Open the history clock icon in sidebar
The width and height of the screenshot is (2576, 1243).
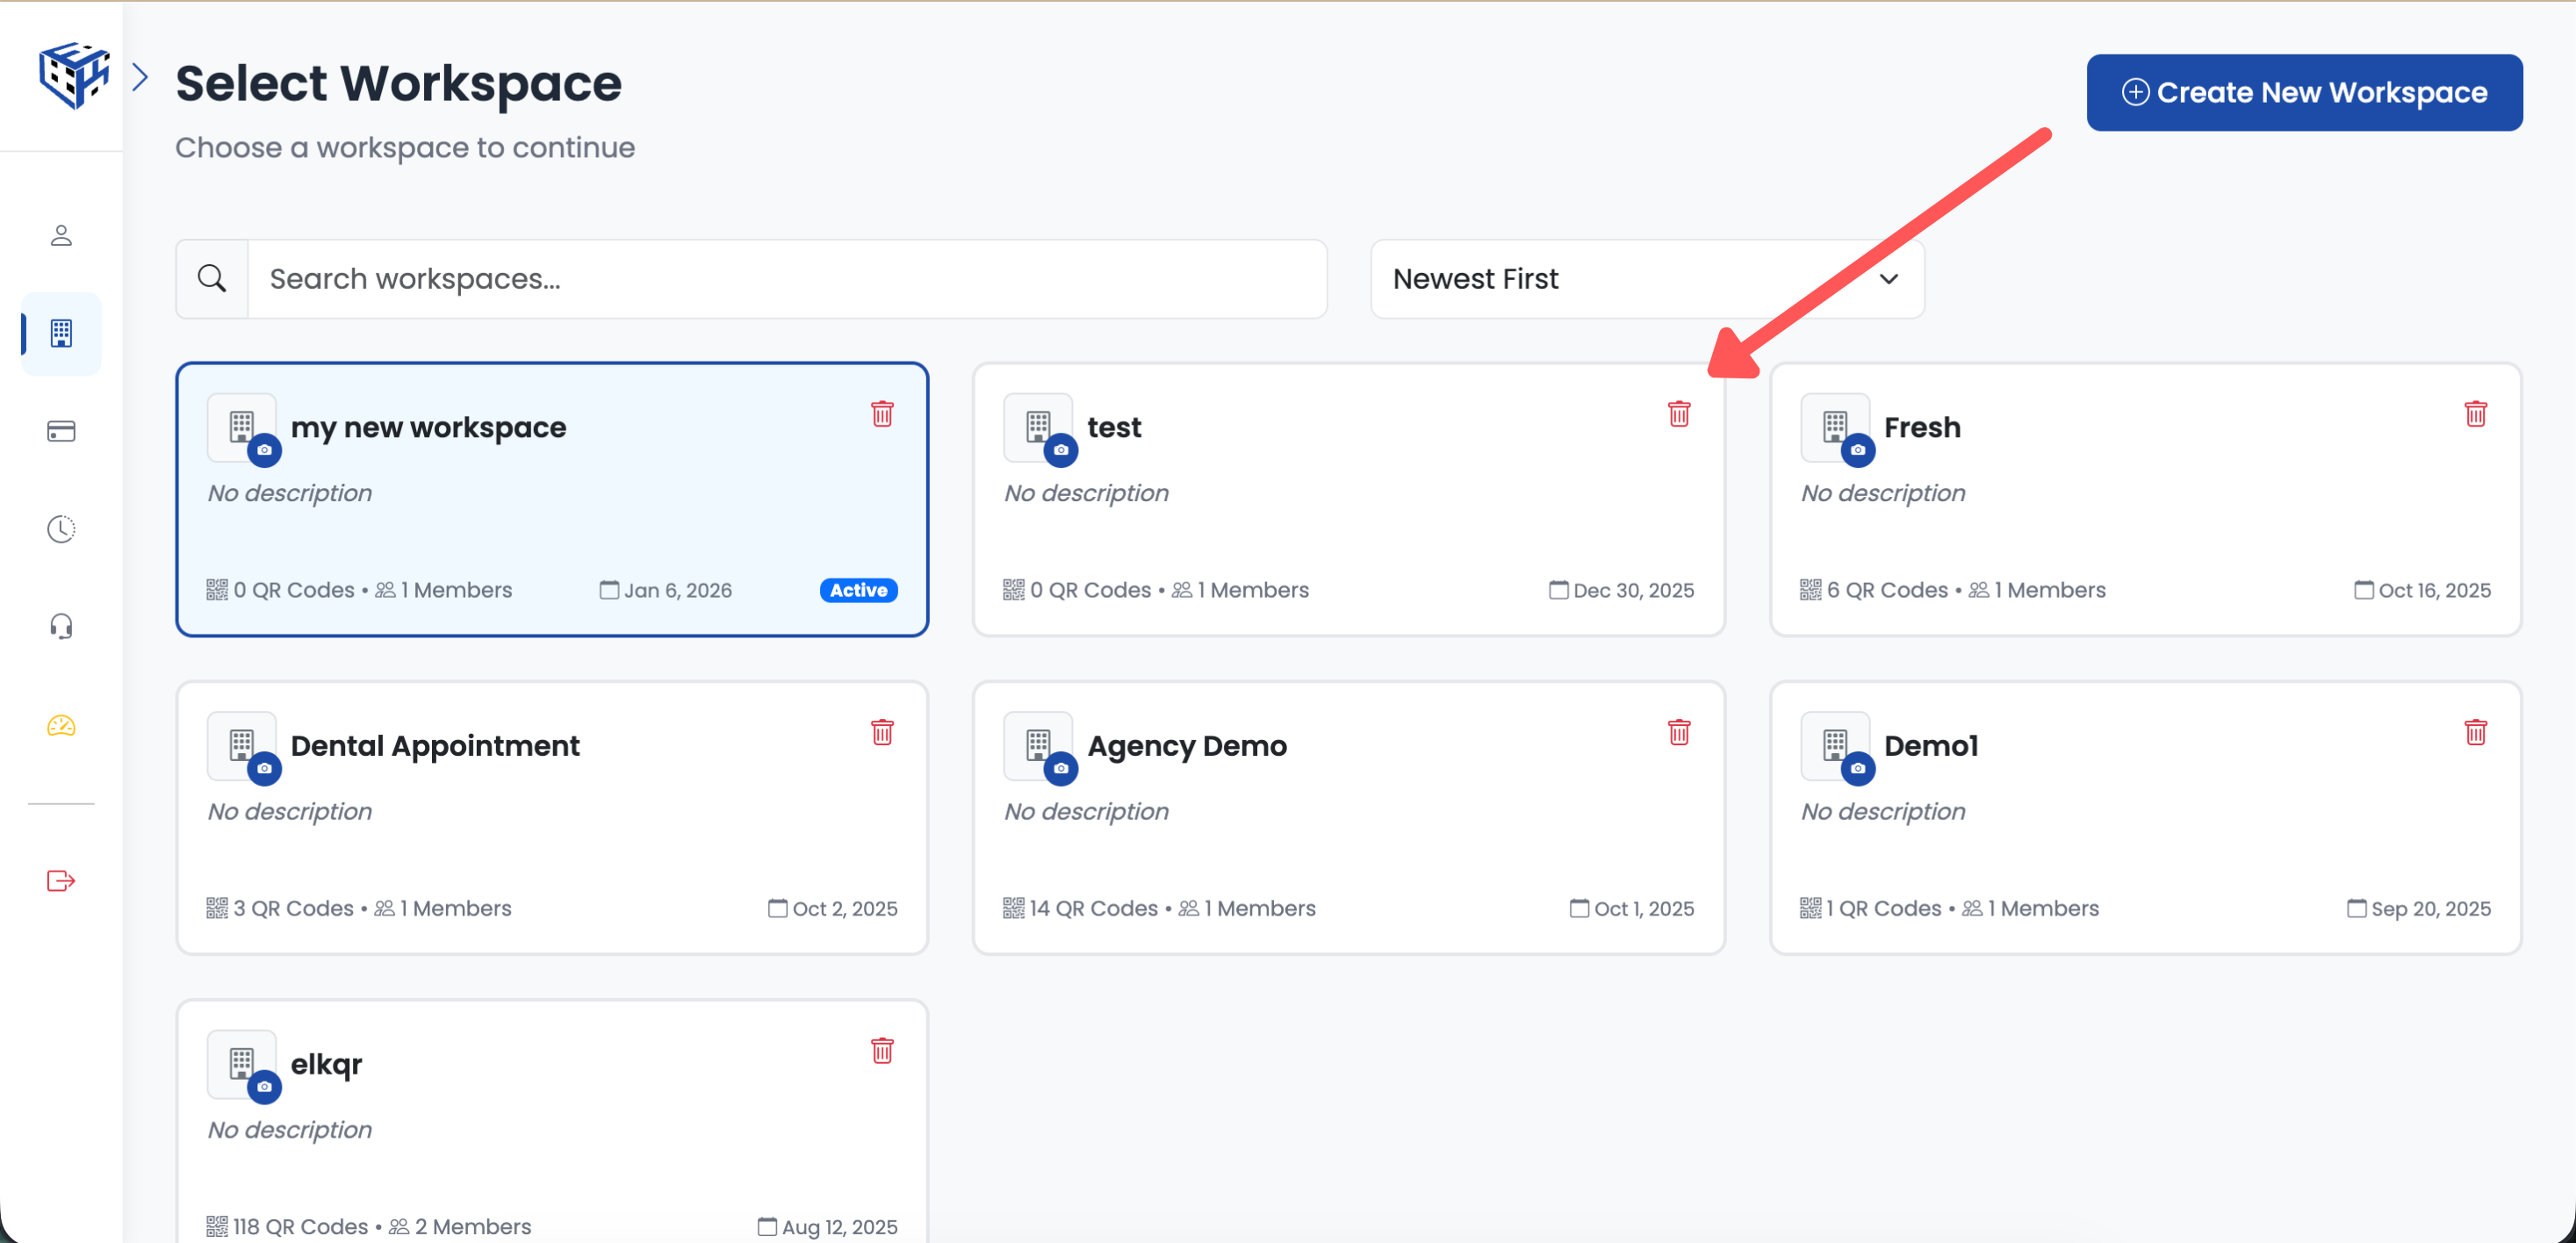coord(61,529)
